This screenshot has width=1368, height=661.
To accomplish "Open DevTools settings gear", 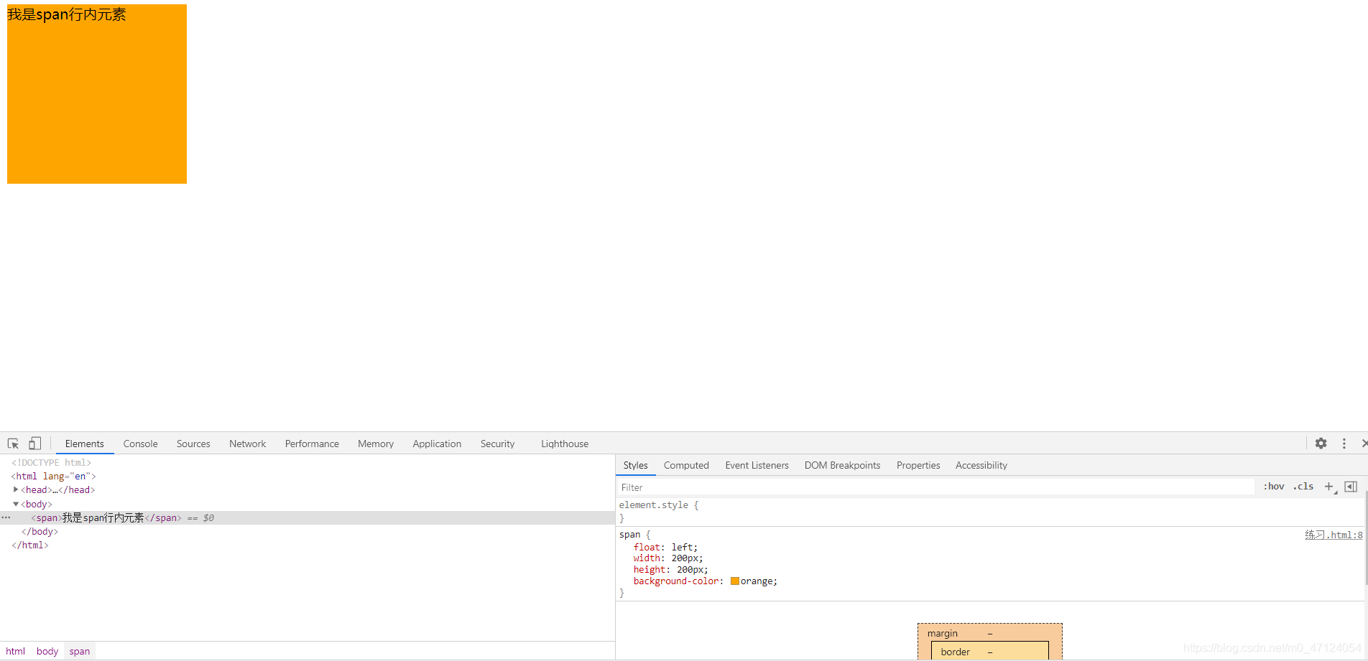I will [x=1321, y=444].
